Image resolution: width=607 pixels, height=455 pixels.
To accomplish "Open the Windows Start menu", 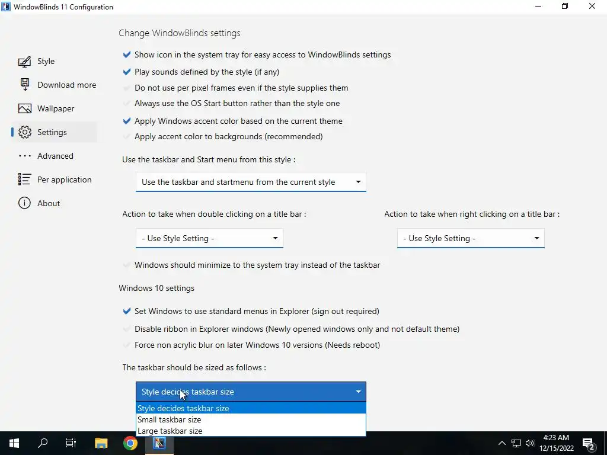I will coord(14,443).
